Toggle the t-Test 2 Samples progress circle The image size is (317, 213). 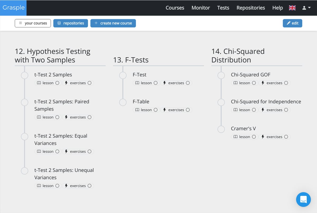[25, 75]
